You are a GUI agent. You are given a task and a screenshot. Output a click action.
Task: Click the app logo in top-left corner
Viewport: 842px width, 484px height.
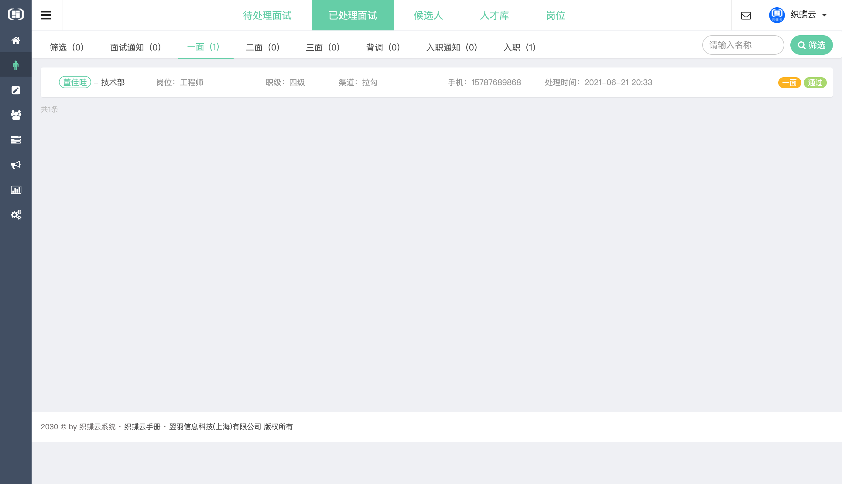click(15, 14)
